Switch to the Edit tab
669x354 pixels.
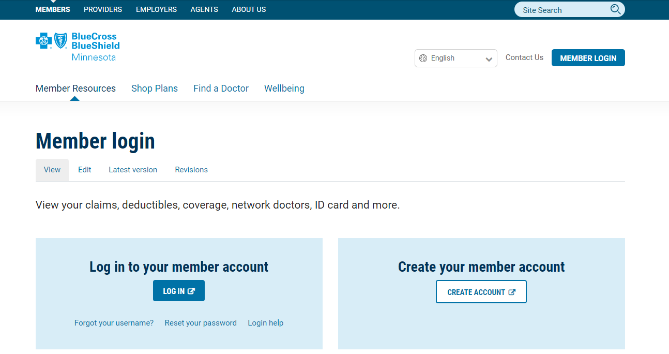[85, 170]
